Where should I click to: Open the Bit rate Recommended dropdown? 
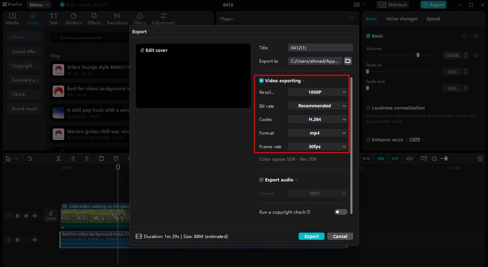[x=318, y=106]
